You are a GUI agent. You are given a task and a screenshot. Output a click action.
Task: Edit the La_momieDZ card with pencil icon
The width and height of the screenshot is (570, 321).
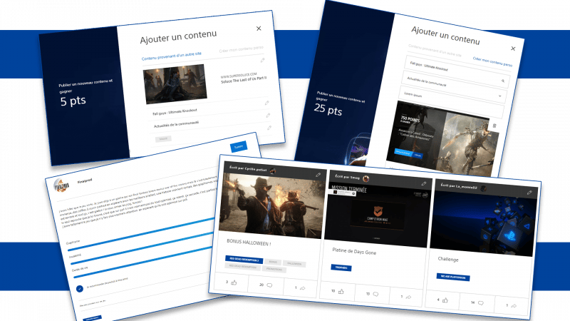529,193
